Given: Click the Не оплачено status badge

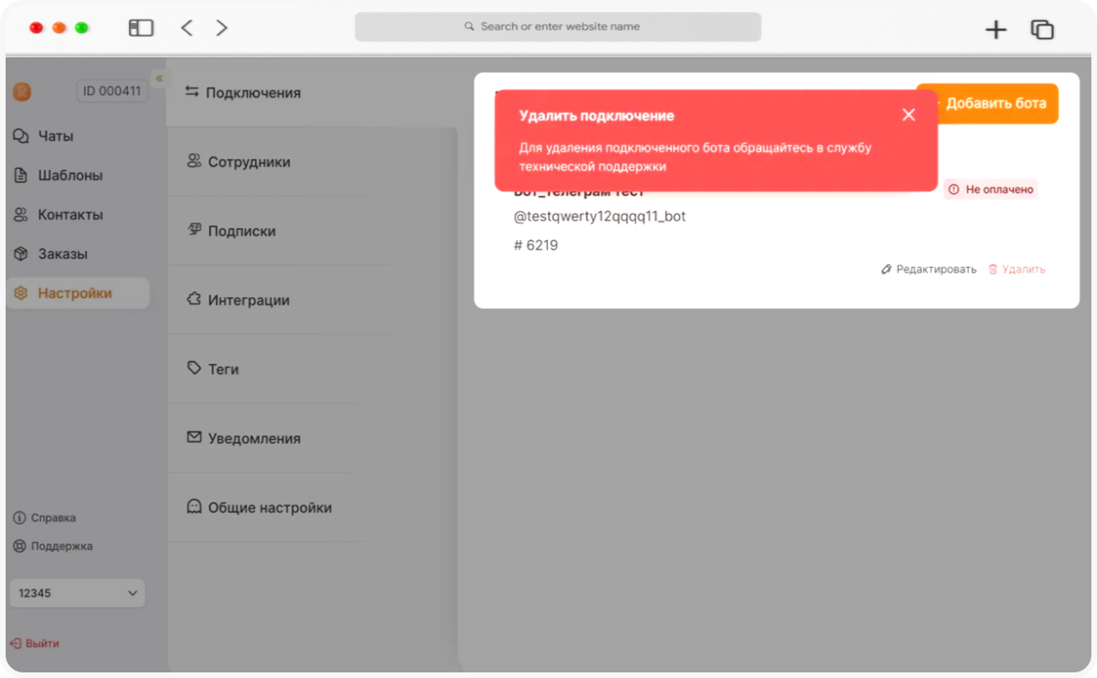Looking at the screenshot, I should click(x=991, y=190).
